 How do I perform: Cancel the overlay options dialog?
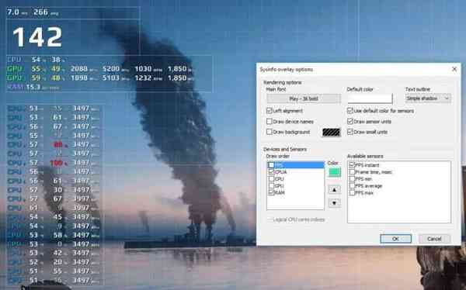434,239
